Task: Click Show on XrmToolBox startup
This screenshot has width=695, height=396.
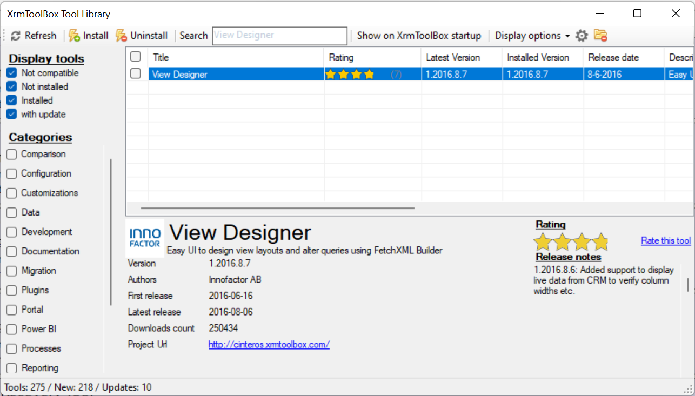Action: click(418, 36)
